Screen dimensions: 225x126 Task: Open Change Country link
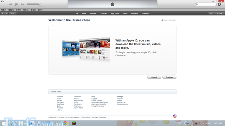coord(122,104)
